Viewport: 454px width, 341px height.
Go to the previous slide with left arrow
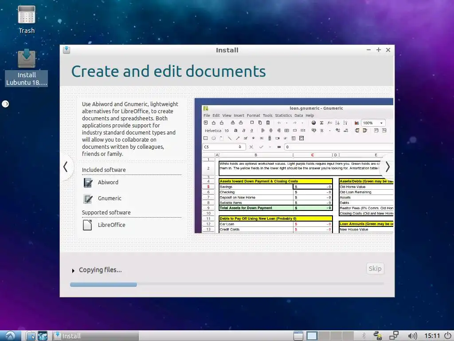66,167
